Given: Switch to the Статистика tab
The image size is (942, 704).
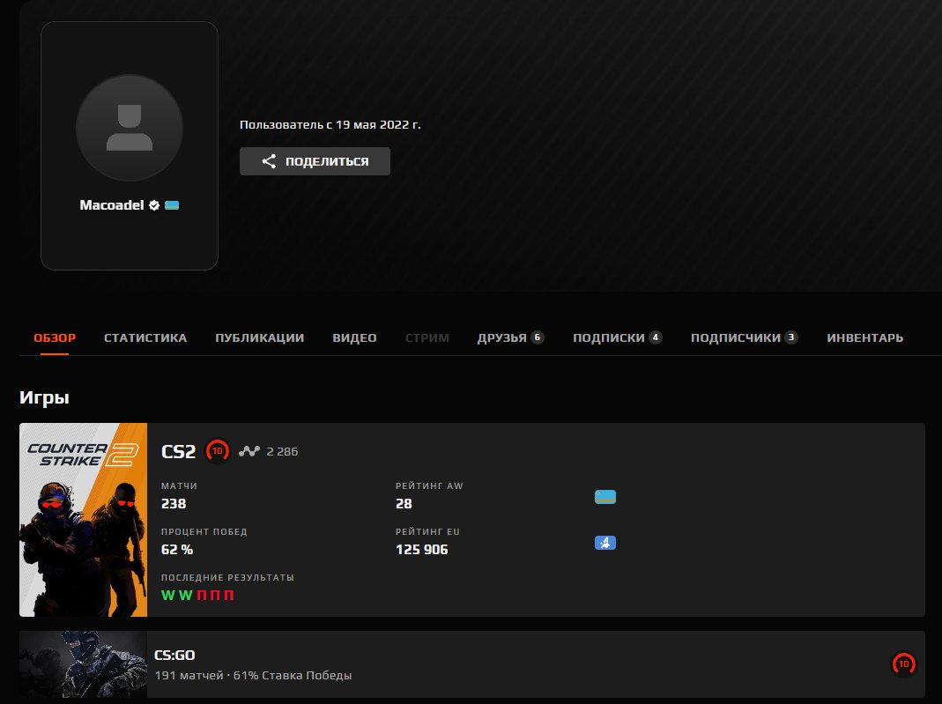Looking at the screenshot, I should 145,337.
